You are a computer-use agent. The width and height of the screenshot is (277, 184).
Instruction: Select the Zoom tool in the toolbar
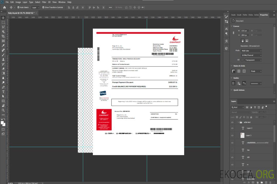pos(3,110)
